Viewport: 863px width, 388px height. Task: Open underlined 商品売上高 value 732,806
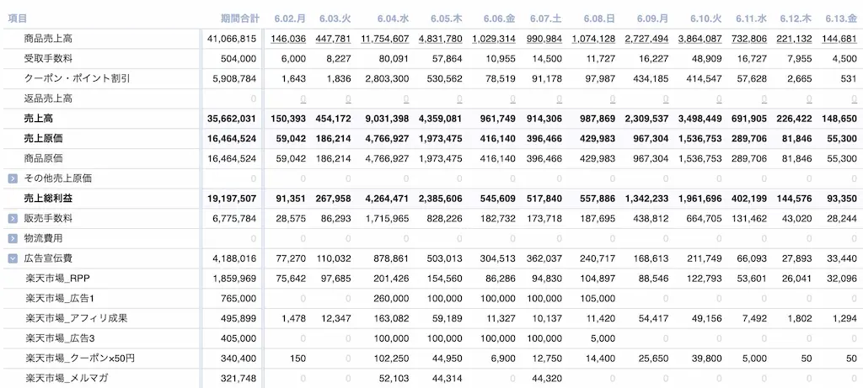coord(749,39)
